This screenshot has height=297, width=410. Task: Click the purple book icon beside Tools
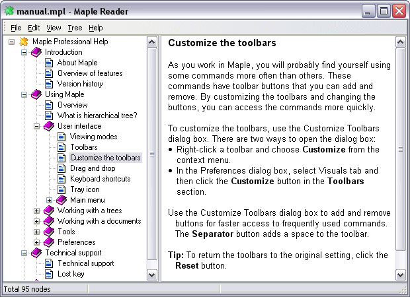point(49,232)
